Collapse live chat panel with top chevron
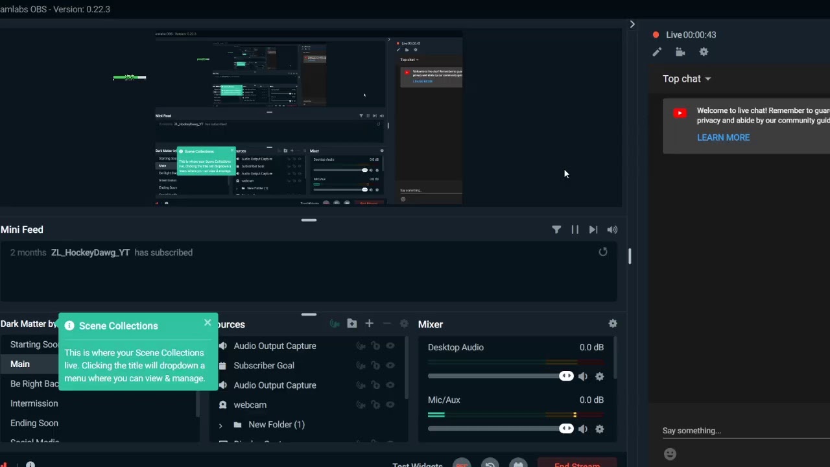Screen dimensions: 830x467 (632, 24)
